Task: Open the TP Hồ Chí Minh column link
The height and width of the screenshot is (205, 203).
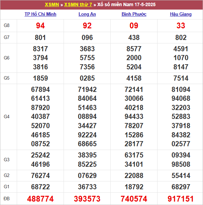Action: pyautogui.click(x=40, y=14)
